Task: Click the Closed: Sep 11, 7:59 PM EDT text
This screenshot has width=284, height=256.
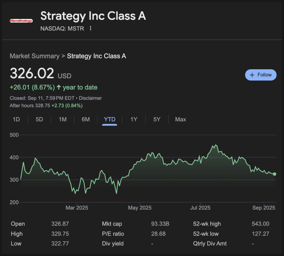Action: click(x=42, y=98)
